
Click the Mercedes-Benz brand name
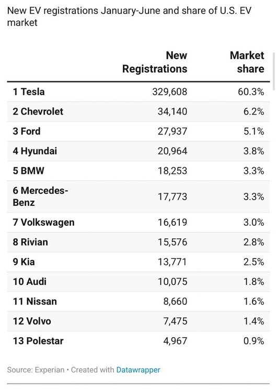pyautogui.click(x=40, y=197)
